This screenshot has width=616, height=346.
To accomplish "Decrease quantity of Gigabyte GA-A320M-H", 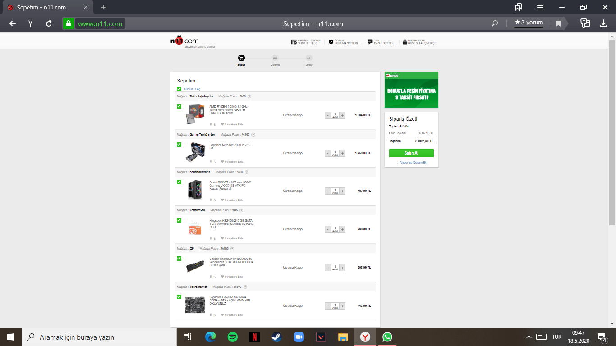I will tap(327, 306).
